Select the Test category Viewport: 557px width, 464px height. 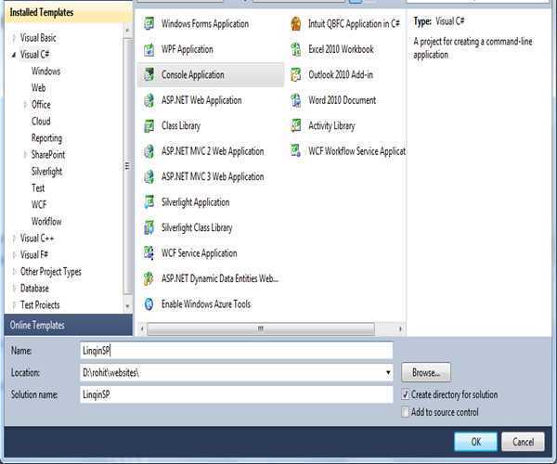[38, 188]
